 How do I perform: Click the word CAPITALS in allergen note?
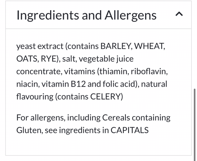[130, 130]
